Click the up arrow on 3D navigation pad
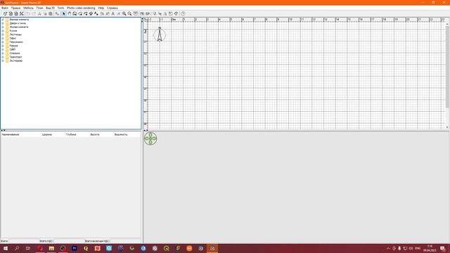450x253 pixels. pos(150,134)
